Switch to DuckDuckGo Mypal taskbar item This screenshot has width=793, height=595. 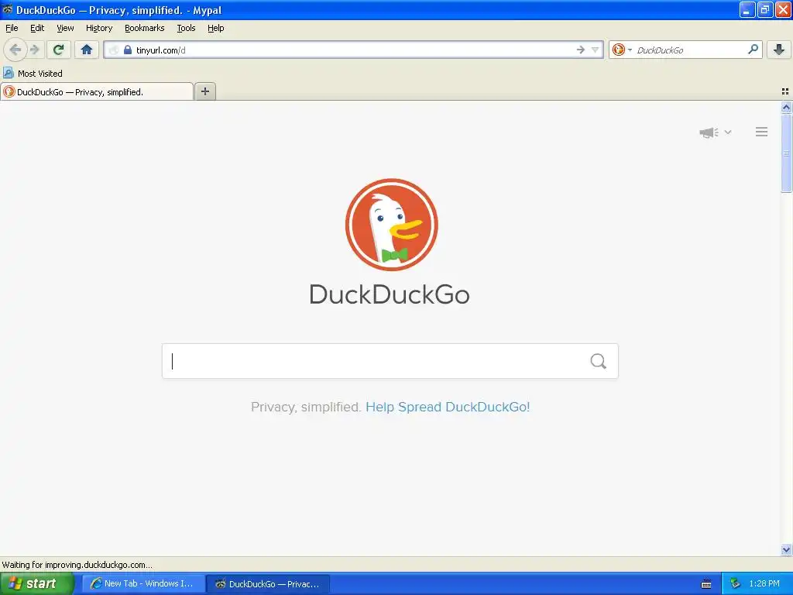(269, 584)
